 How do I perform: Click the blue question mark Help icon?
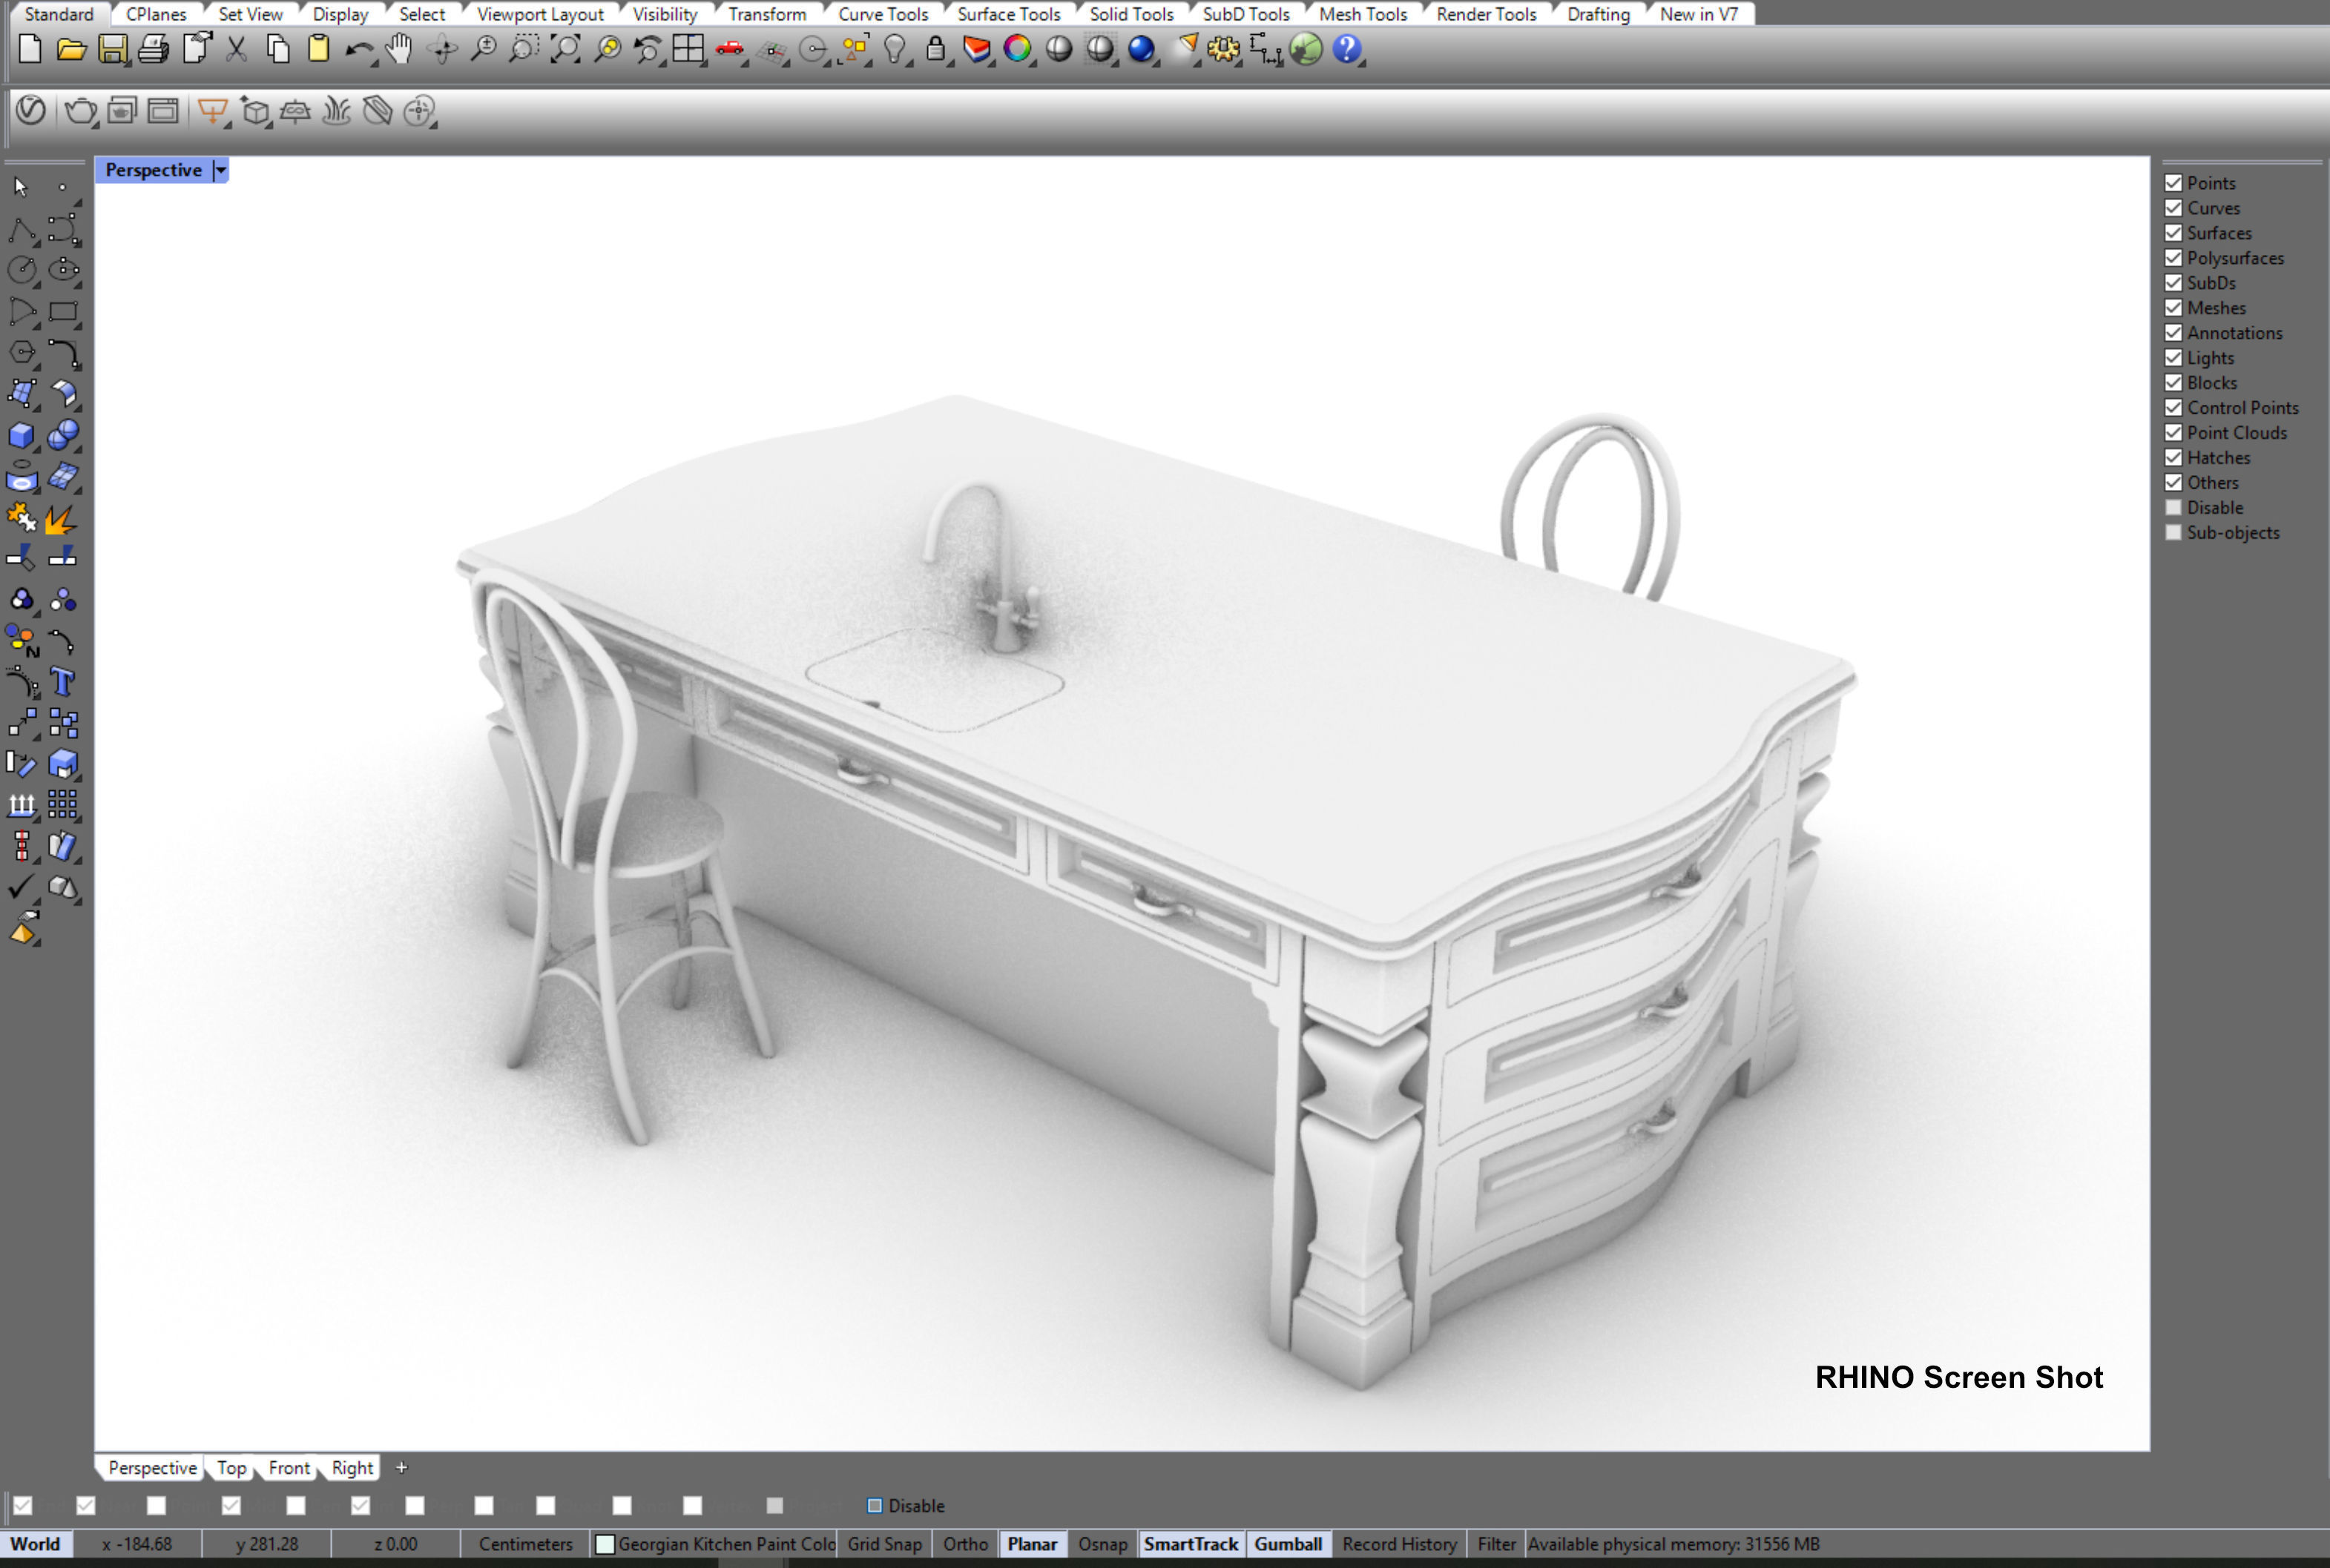1348,48
